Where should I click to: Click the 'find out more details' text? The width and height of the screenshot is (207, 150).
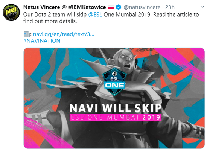(50, 21)
